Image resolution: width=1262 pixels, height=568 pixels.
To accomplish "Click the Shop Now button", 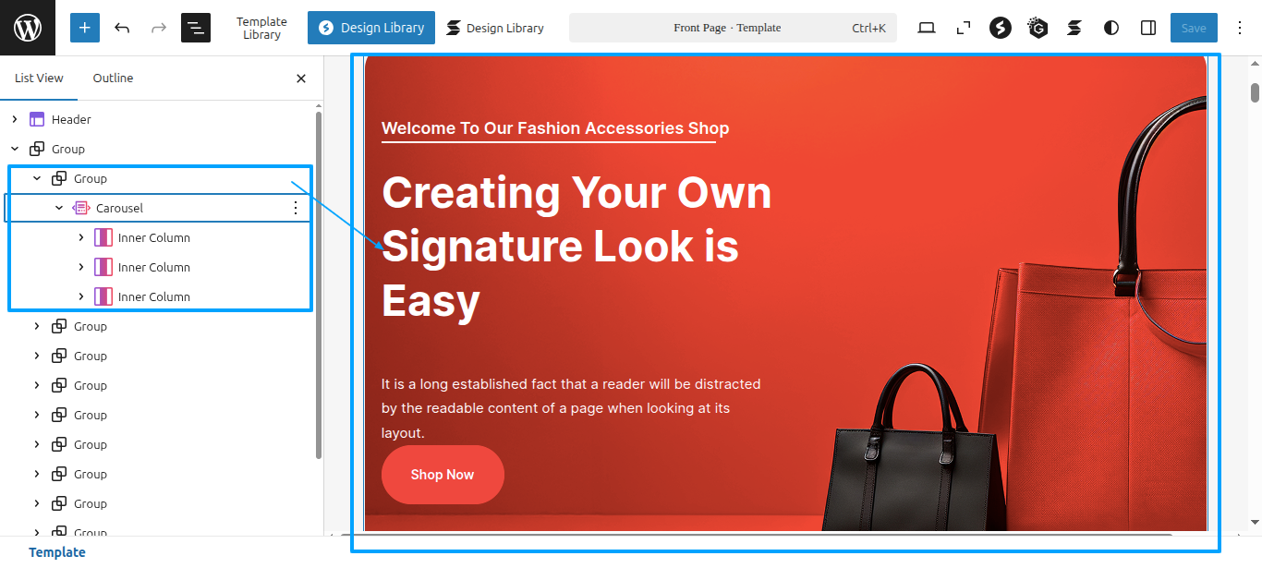I will click(x=443, y=475).
